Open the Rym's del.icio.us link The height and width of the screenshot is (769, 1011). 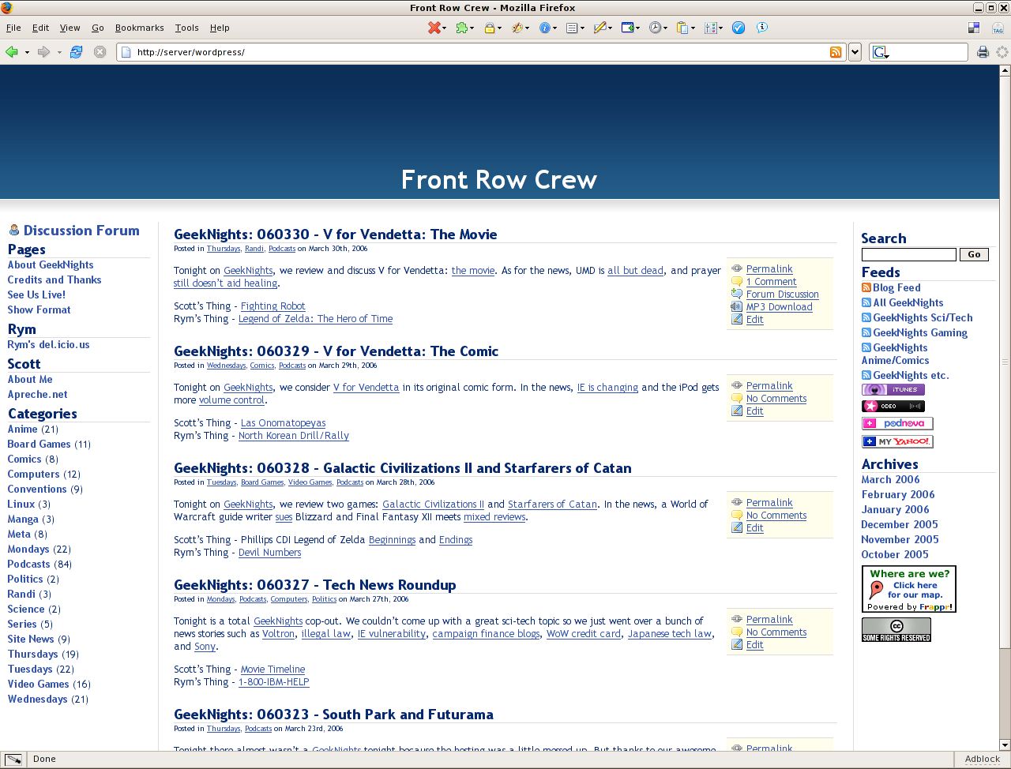[x=49, y=345]
